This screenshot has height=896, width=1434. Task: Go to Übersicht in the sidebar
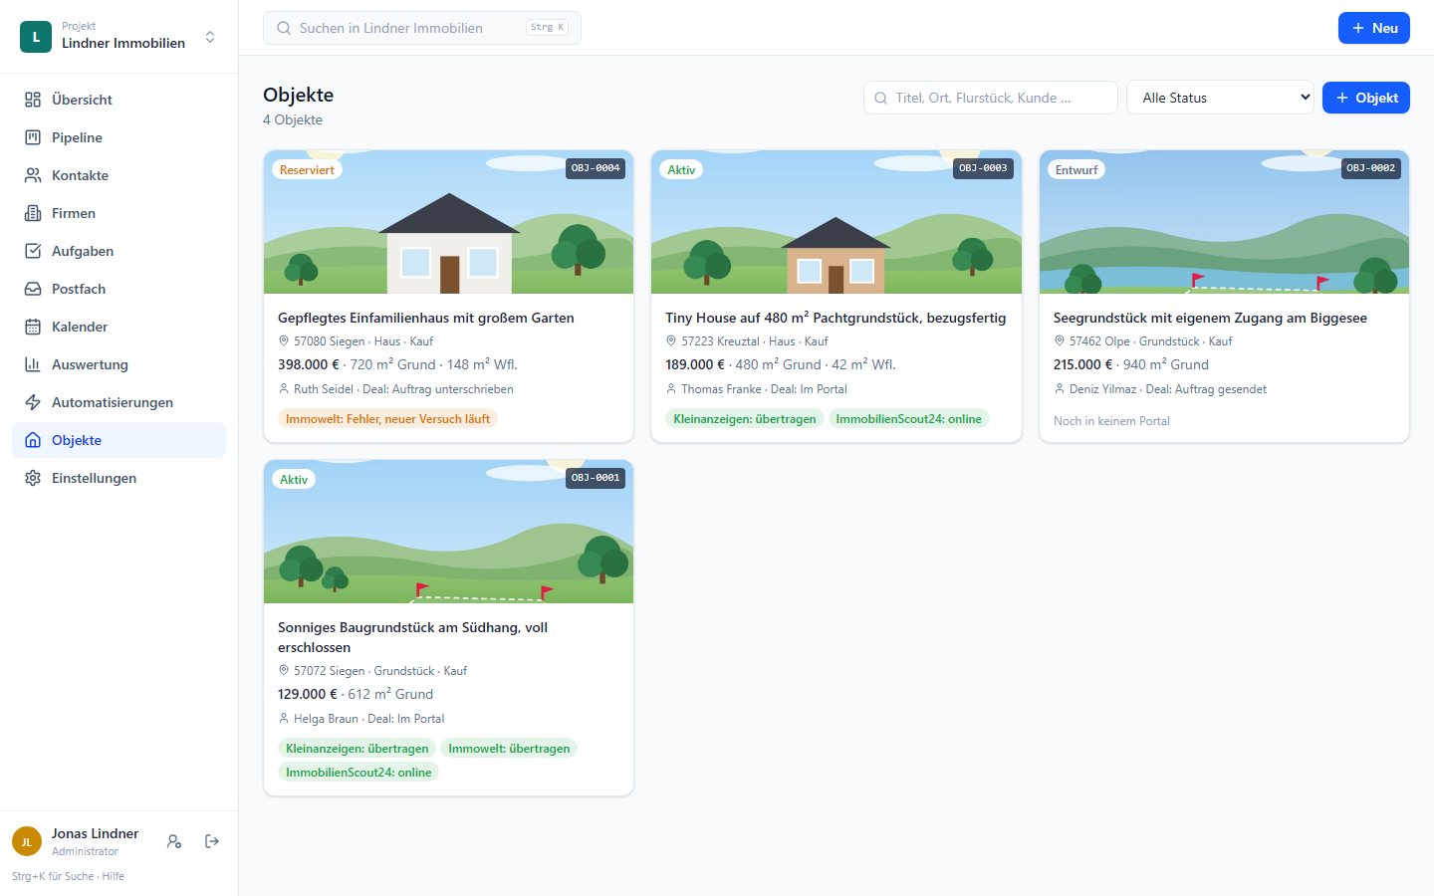[119, 100]
